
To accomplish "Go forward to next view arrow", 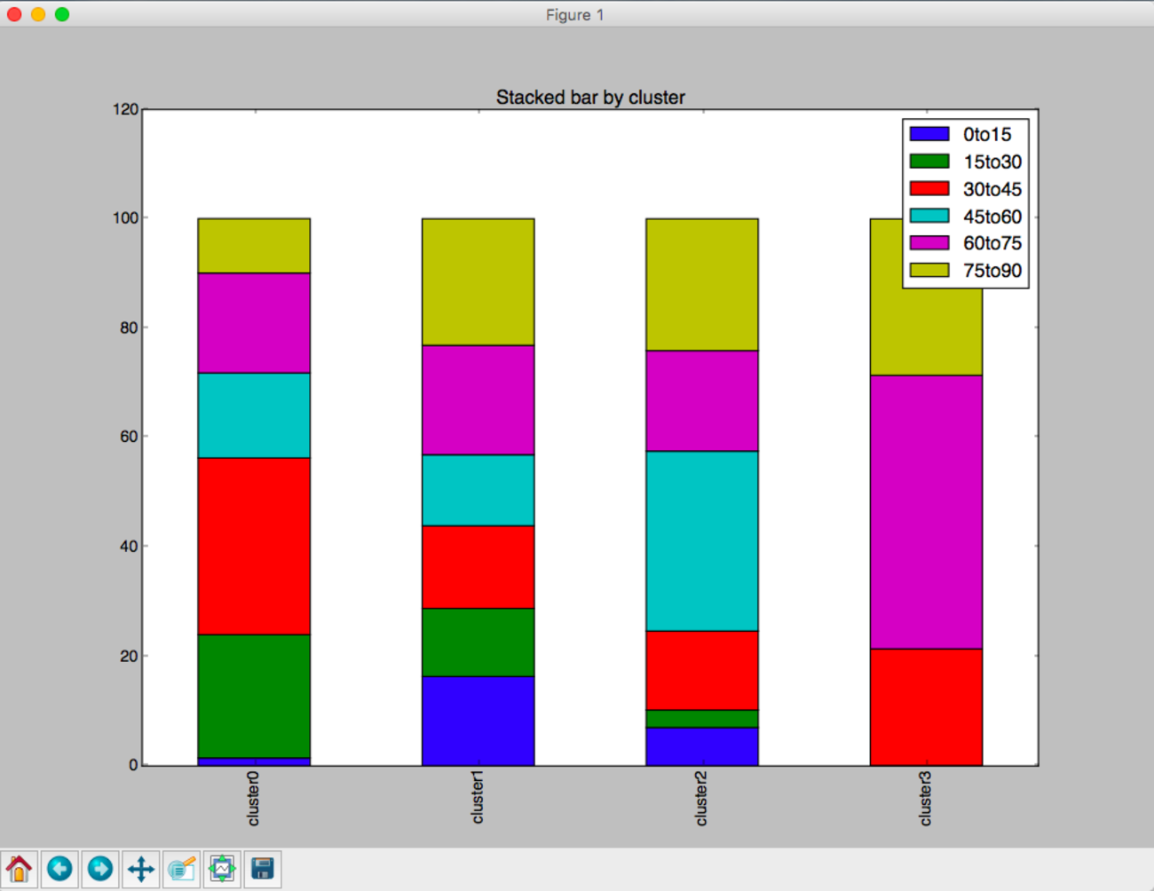I will click(x=100, y=868).
